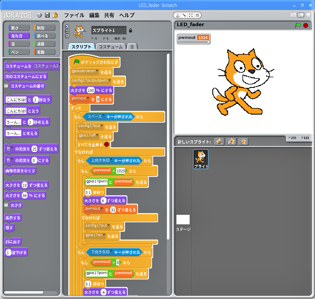Get a surprise sprite

pos(243,142)
